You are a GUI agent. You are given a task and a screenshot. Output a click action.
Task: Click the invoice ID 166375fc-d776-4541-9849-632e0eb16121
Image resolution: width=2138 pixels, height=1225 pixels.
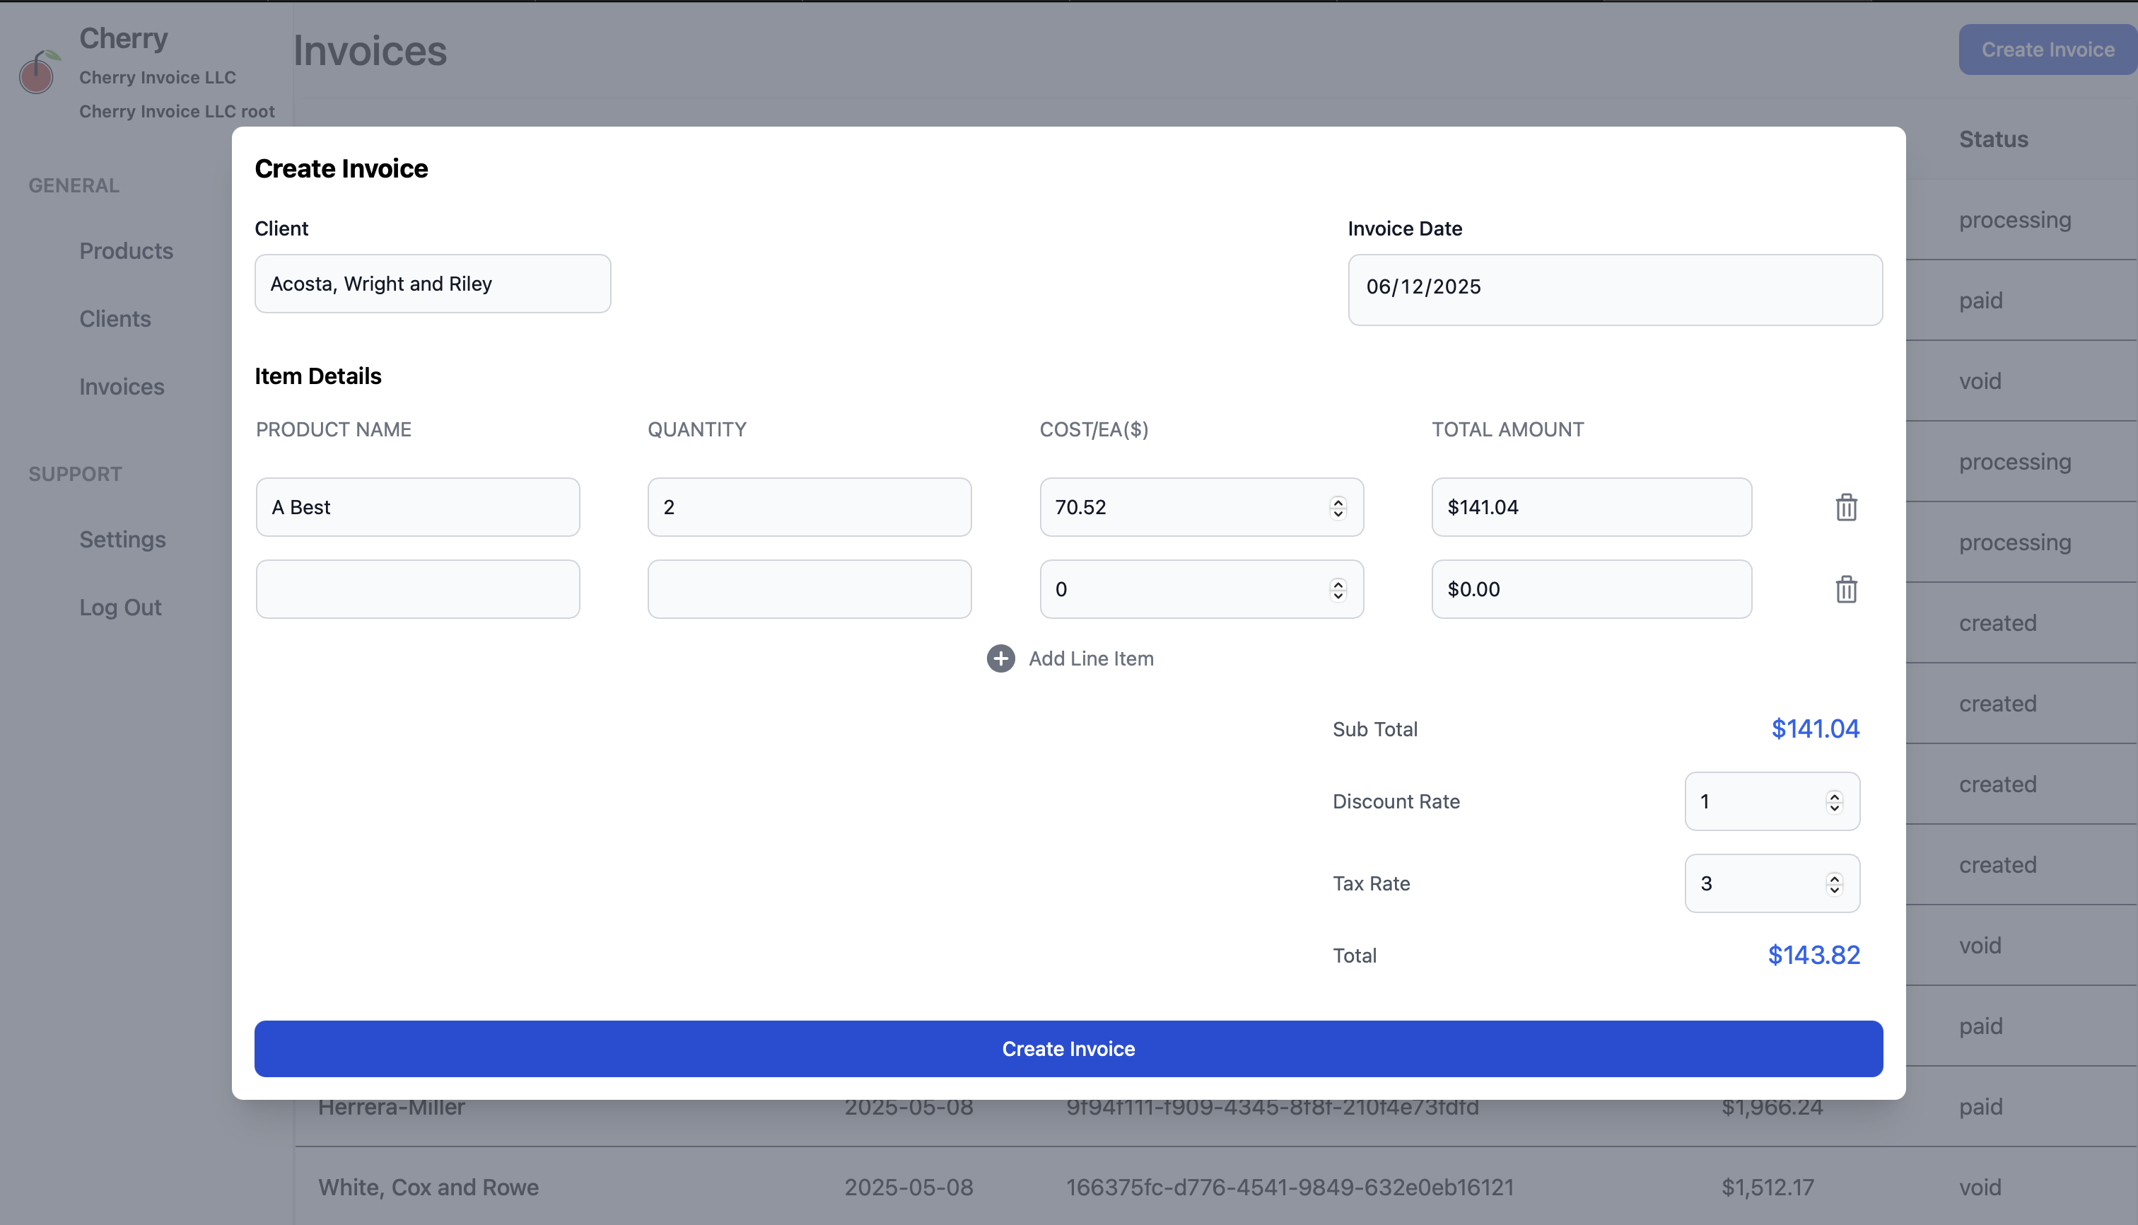(x=1290, y=1187)
